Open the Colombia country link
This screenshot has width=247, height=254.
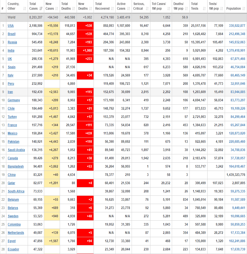click(x=14, y=224)
